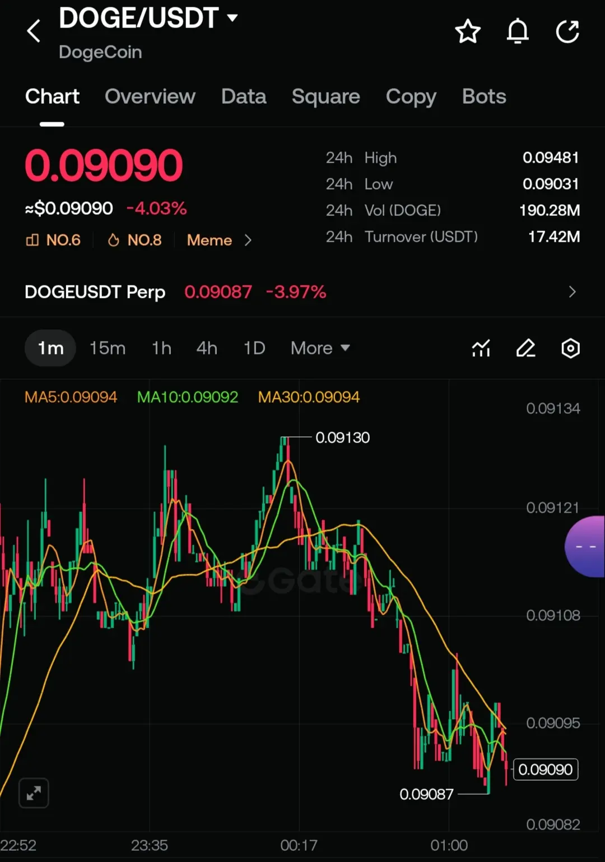Select the 15m timeframe
Viewport: 605px width, 862px height.
[x=108, y=348]
